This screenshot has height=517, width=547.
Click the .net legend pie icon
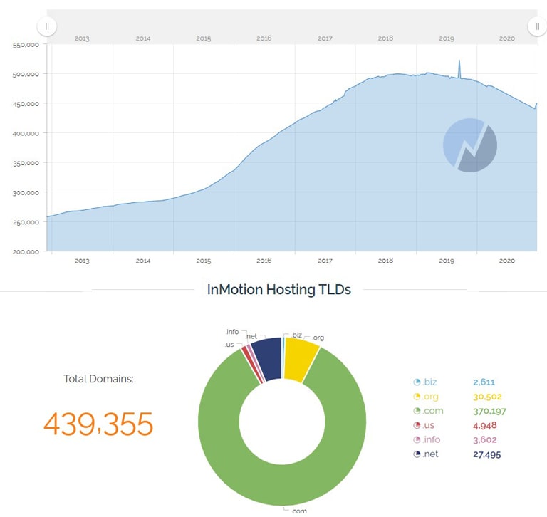pyautogui.click(x=417, y=454)
